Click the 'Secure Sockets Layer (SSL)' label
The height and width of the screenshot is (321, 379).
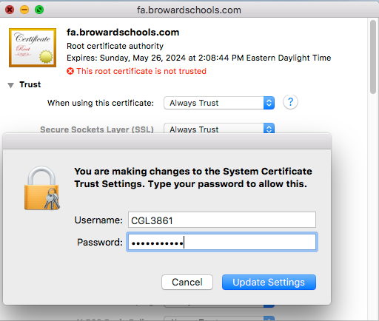[97, 129]
